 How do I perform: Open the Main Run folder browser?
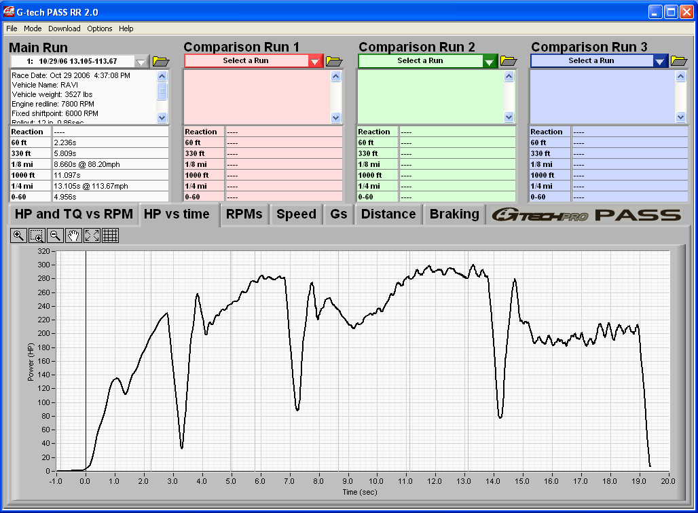[161, 61]
